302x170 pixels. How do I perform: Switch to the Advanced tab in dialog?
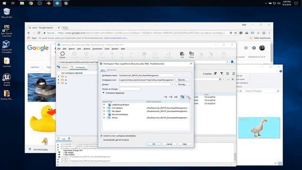(x=111, y=70)
